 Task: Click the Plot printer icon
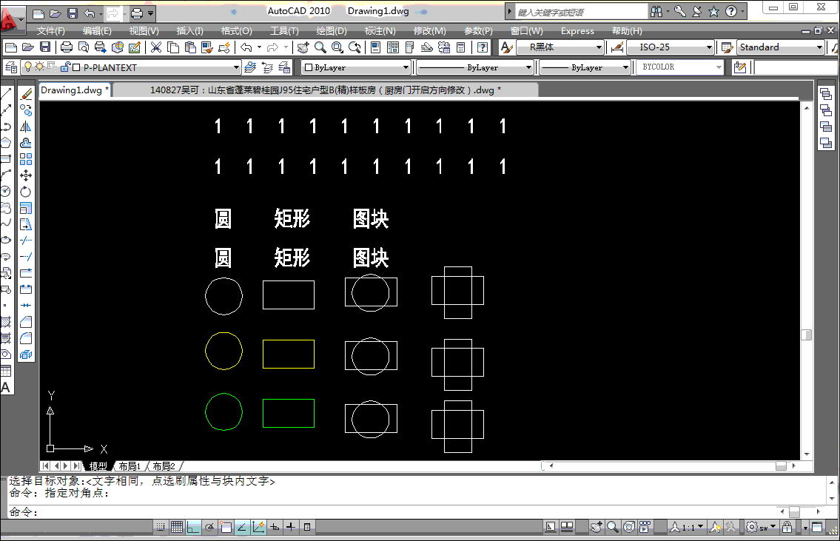[x=67, y=47]
